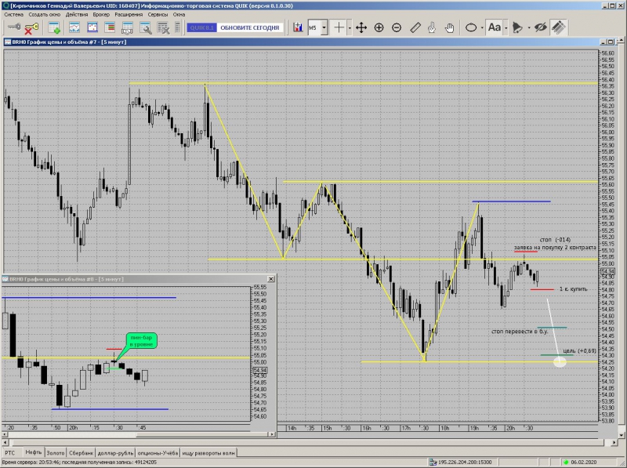This screenshot has height=468, width=627.
Task: Open the price chart window icon
Action: click(74, 27)
